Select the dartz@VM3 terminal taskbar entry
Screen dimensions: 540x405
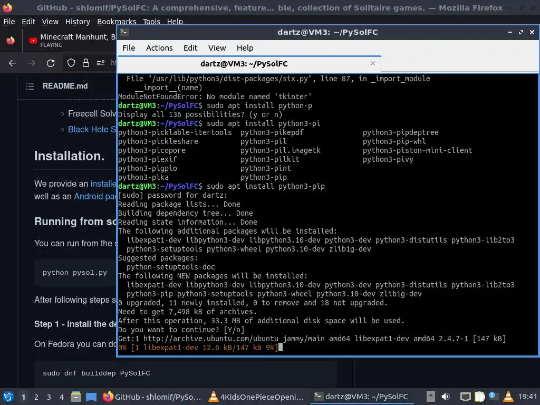point(362,397)
